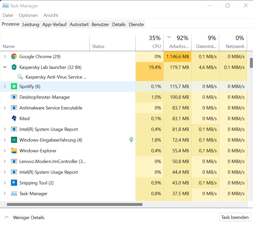Click the Kaspersky Anti-Virus Service gear icon
The height and width of the screenshot is (225, 253).
pos(20,77)
